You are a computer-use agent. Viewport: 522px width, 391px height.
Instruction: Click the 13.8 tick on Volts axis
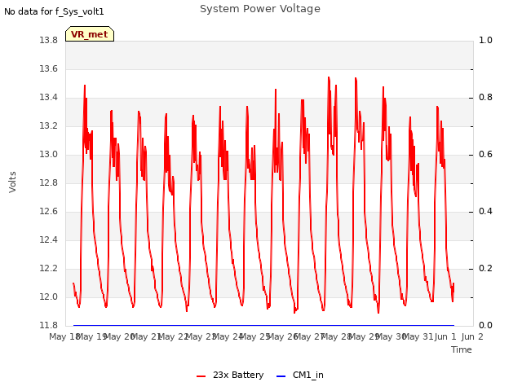tap(49, 40)
